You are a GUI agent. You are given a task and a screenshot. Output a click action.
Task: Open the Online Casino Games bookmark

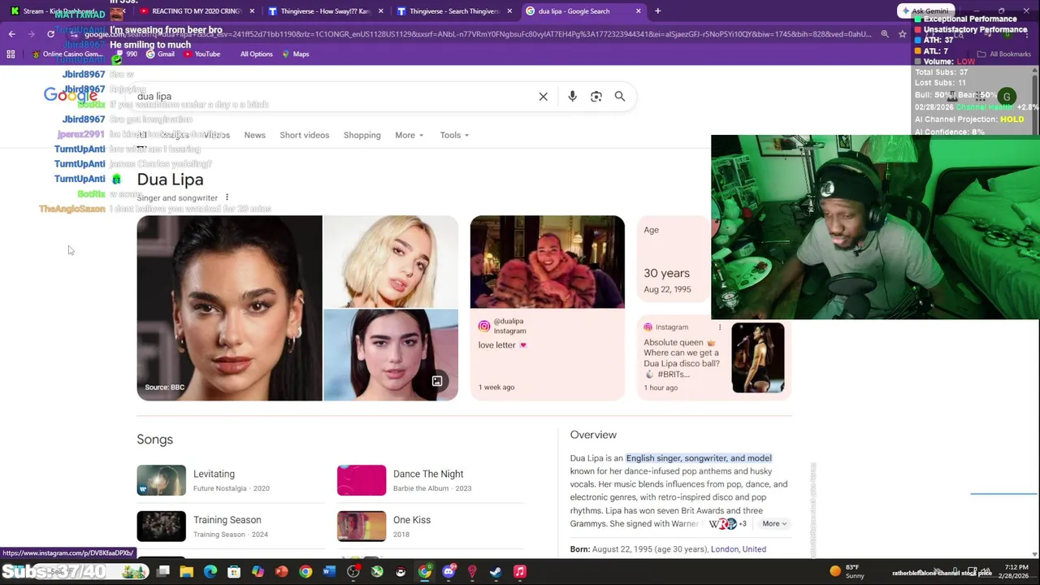click(68, 54)
